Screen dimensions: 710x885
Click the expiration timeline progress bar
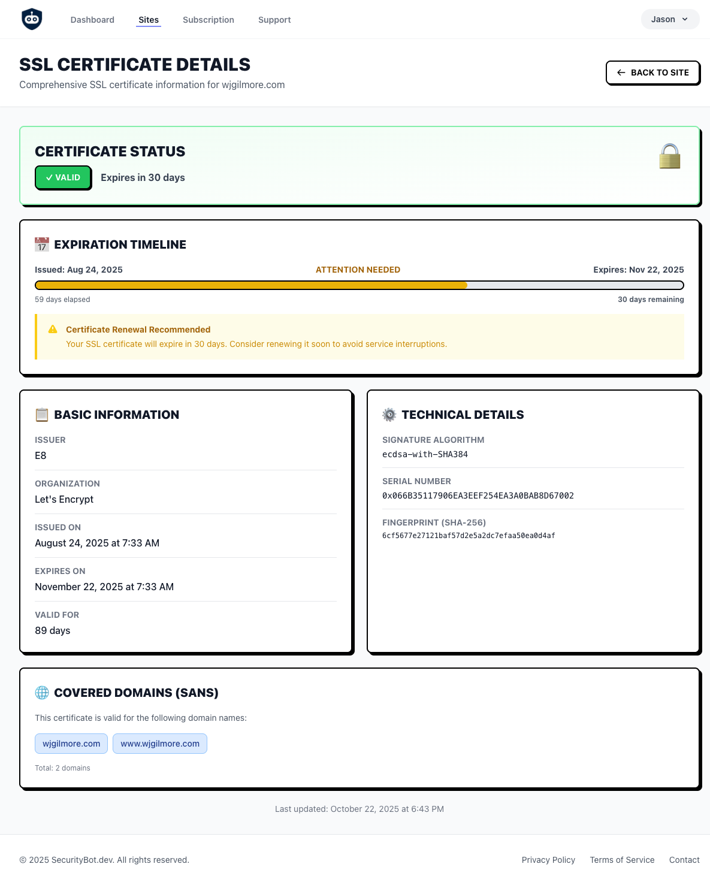click(359, 285)
